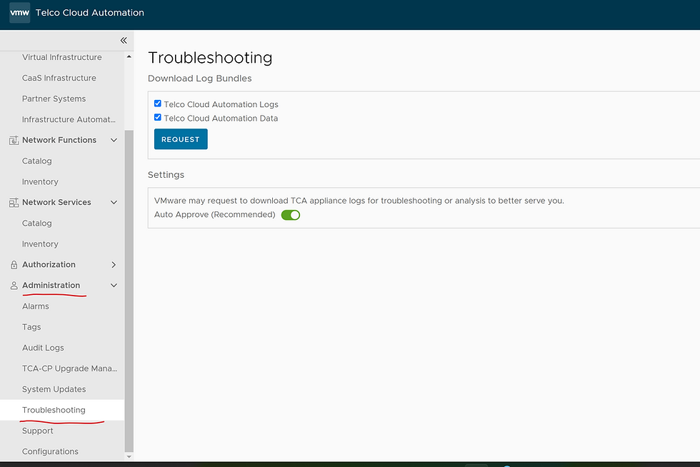Uncheck Telco Cloud Automation Data
Viewport: 700px width, 467px height.
click(158, 117)
